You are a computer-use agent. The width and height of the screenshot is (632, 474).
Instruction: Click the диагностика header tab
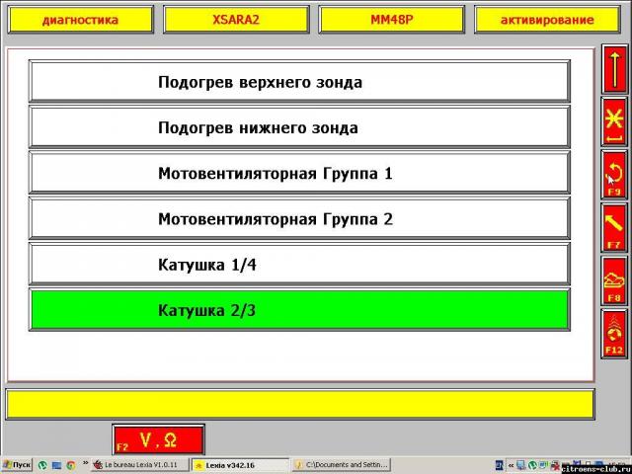point(81,20)
